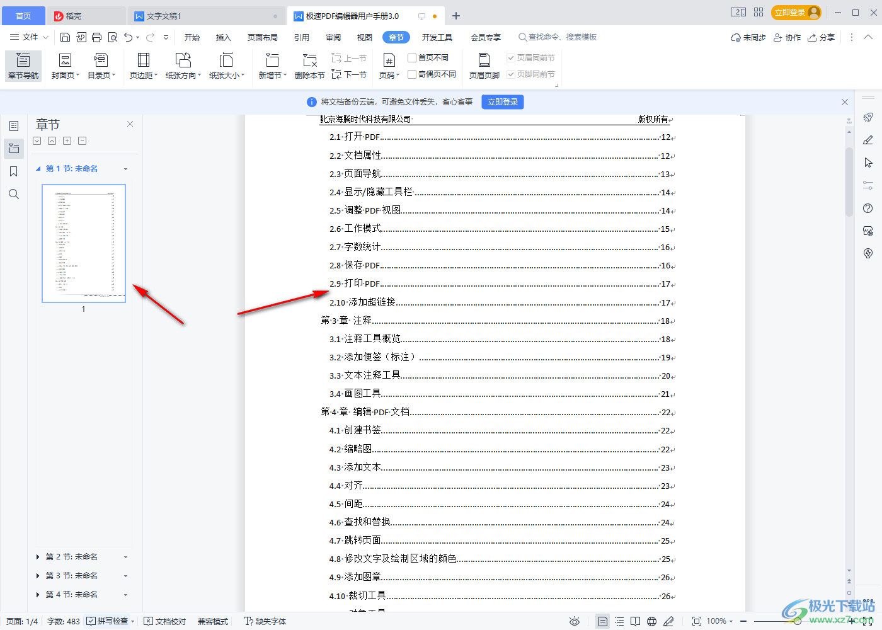The height and width of the screenshot is (630, 882).
Task: Click the zoom slider handle
Action: pyautogui.click(x=798, y=621)
